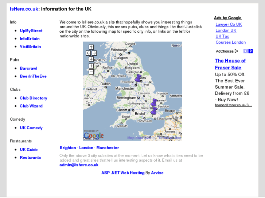
Task: Visit the houseoffraser.co.uk ad URL
Action: click(233, 105)
